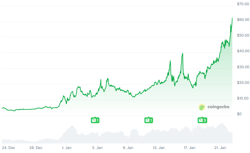Select the 5. Jan date label
Screen dimensions: 250x153
point(97,148)
